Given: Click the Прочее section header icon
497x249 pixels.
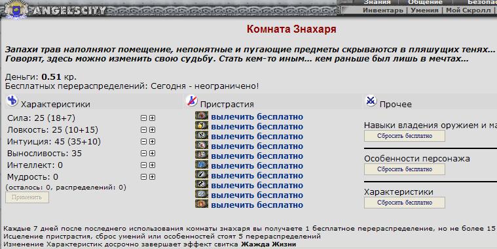Looking at the screenshot, I should (371, 101).
